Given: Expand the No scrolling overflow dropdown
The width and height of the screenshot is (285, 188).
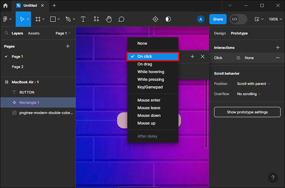Looking at the screenshot, I should coord(249,94).
